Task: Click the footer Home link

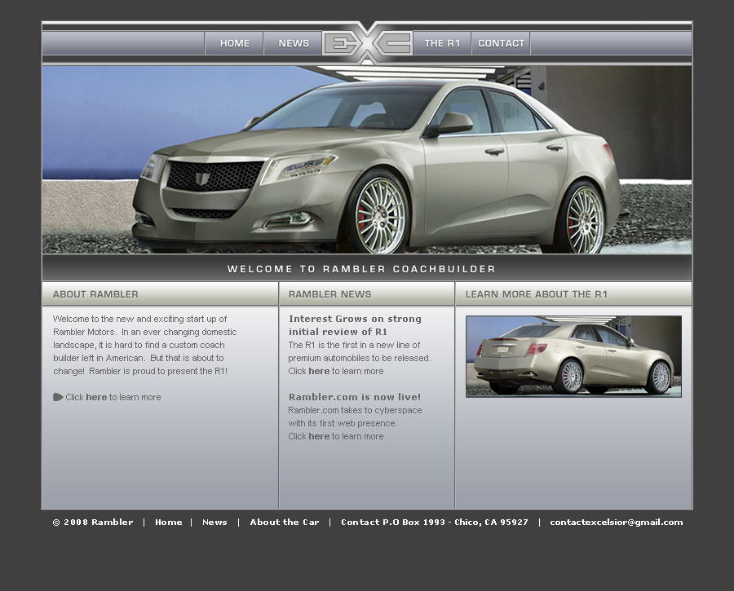Action: point(169,523)
